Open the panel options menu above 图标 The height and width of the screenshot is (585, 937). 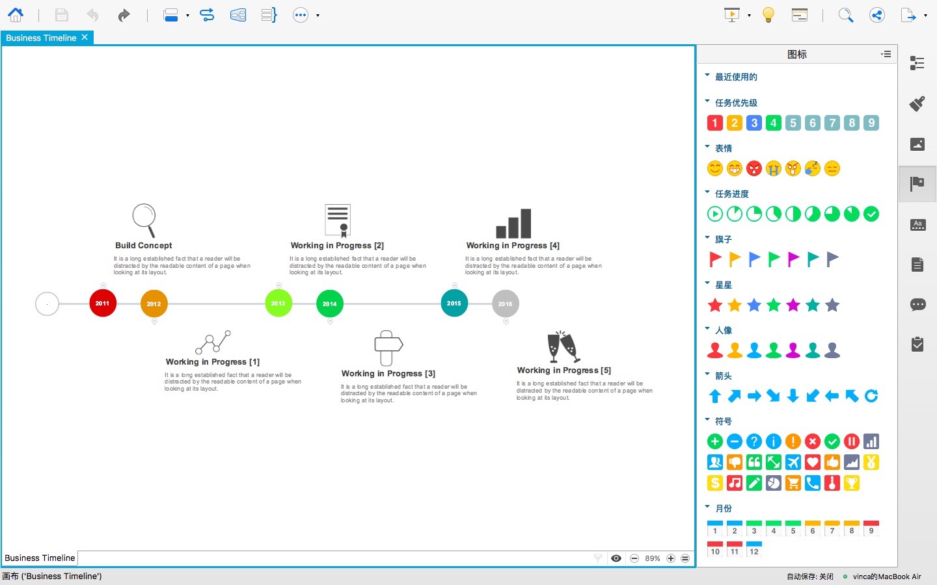(886, 54)
